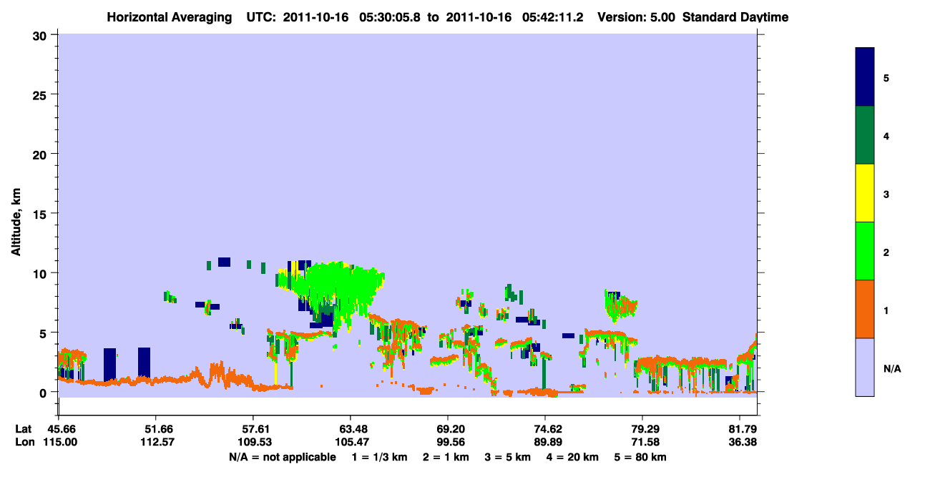The height and width of the screenshot is (477, 930).
Task: Click the '2 = 1 km' legend text
Action: 446,457
